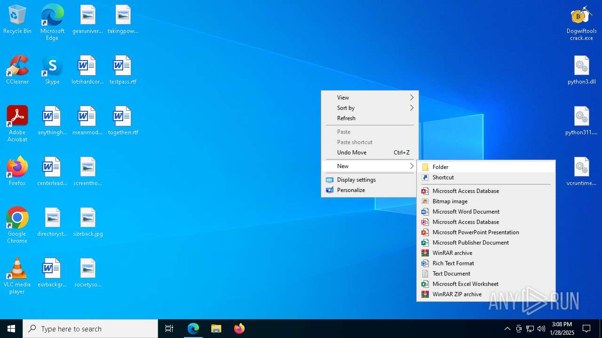Select the vcruntime file icon on desktop
Screen dimensions: 602x338
tap(582, 172)
